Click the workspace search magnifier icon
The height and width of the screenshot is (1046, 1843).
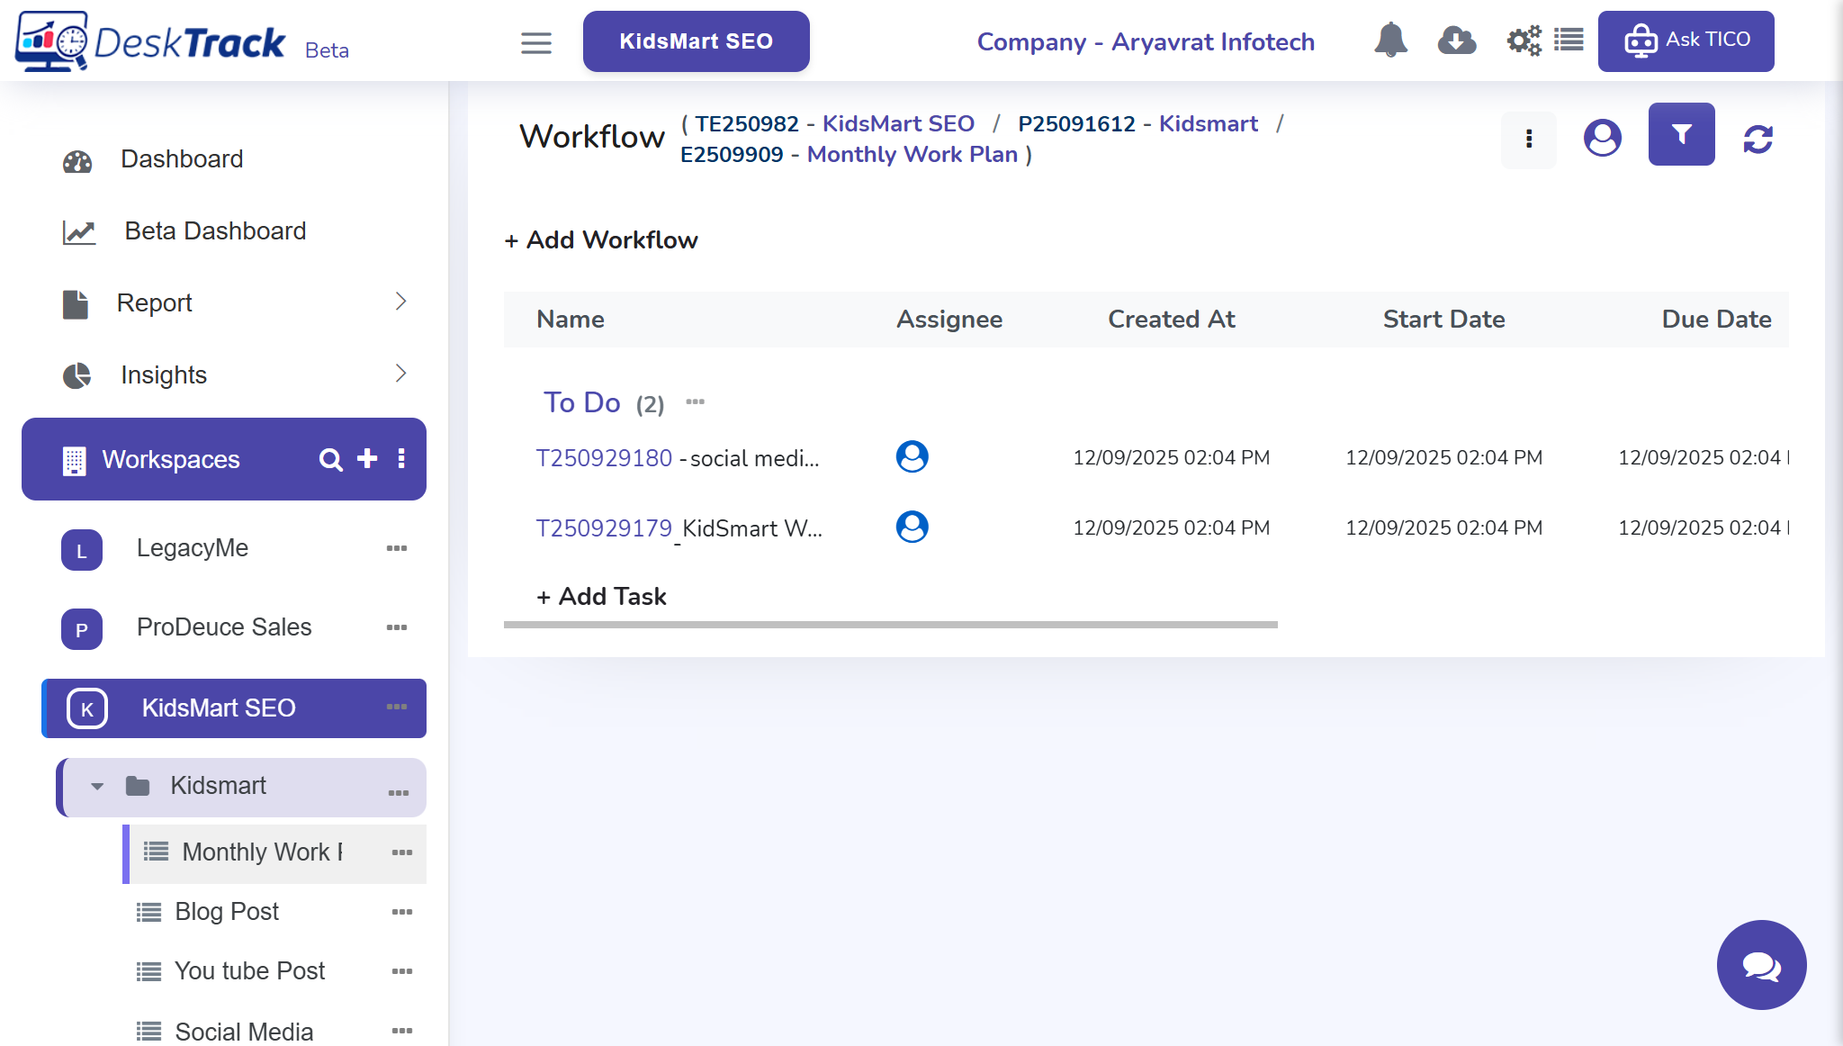[330, 460]
